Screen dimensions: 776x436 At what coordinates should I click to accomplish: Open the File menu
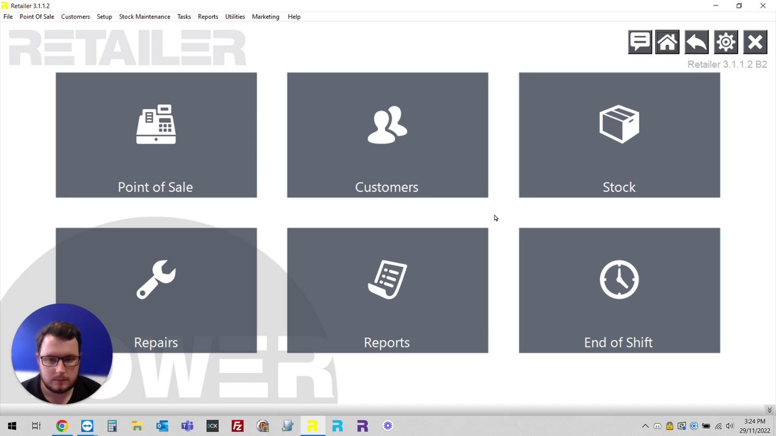[8, 16]
